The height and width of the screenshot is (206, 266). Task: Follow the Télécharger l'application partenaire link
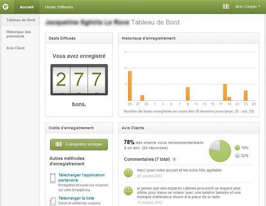[x=81, y=177]
